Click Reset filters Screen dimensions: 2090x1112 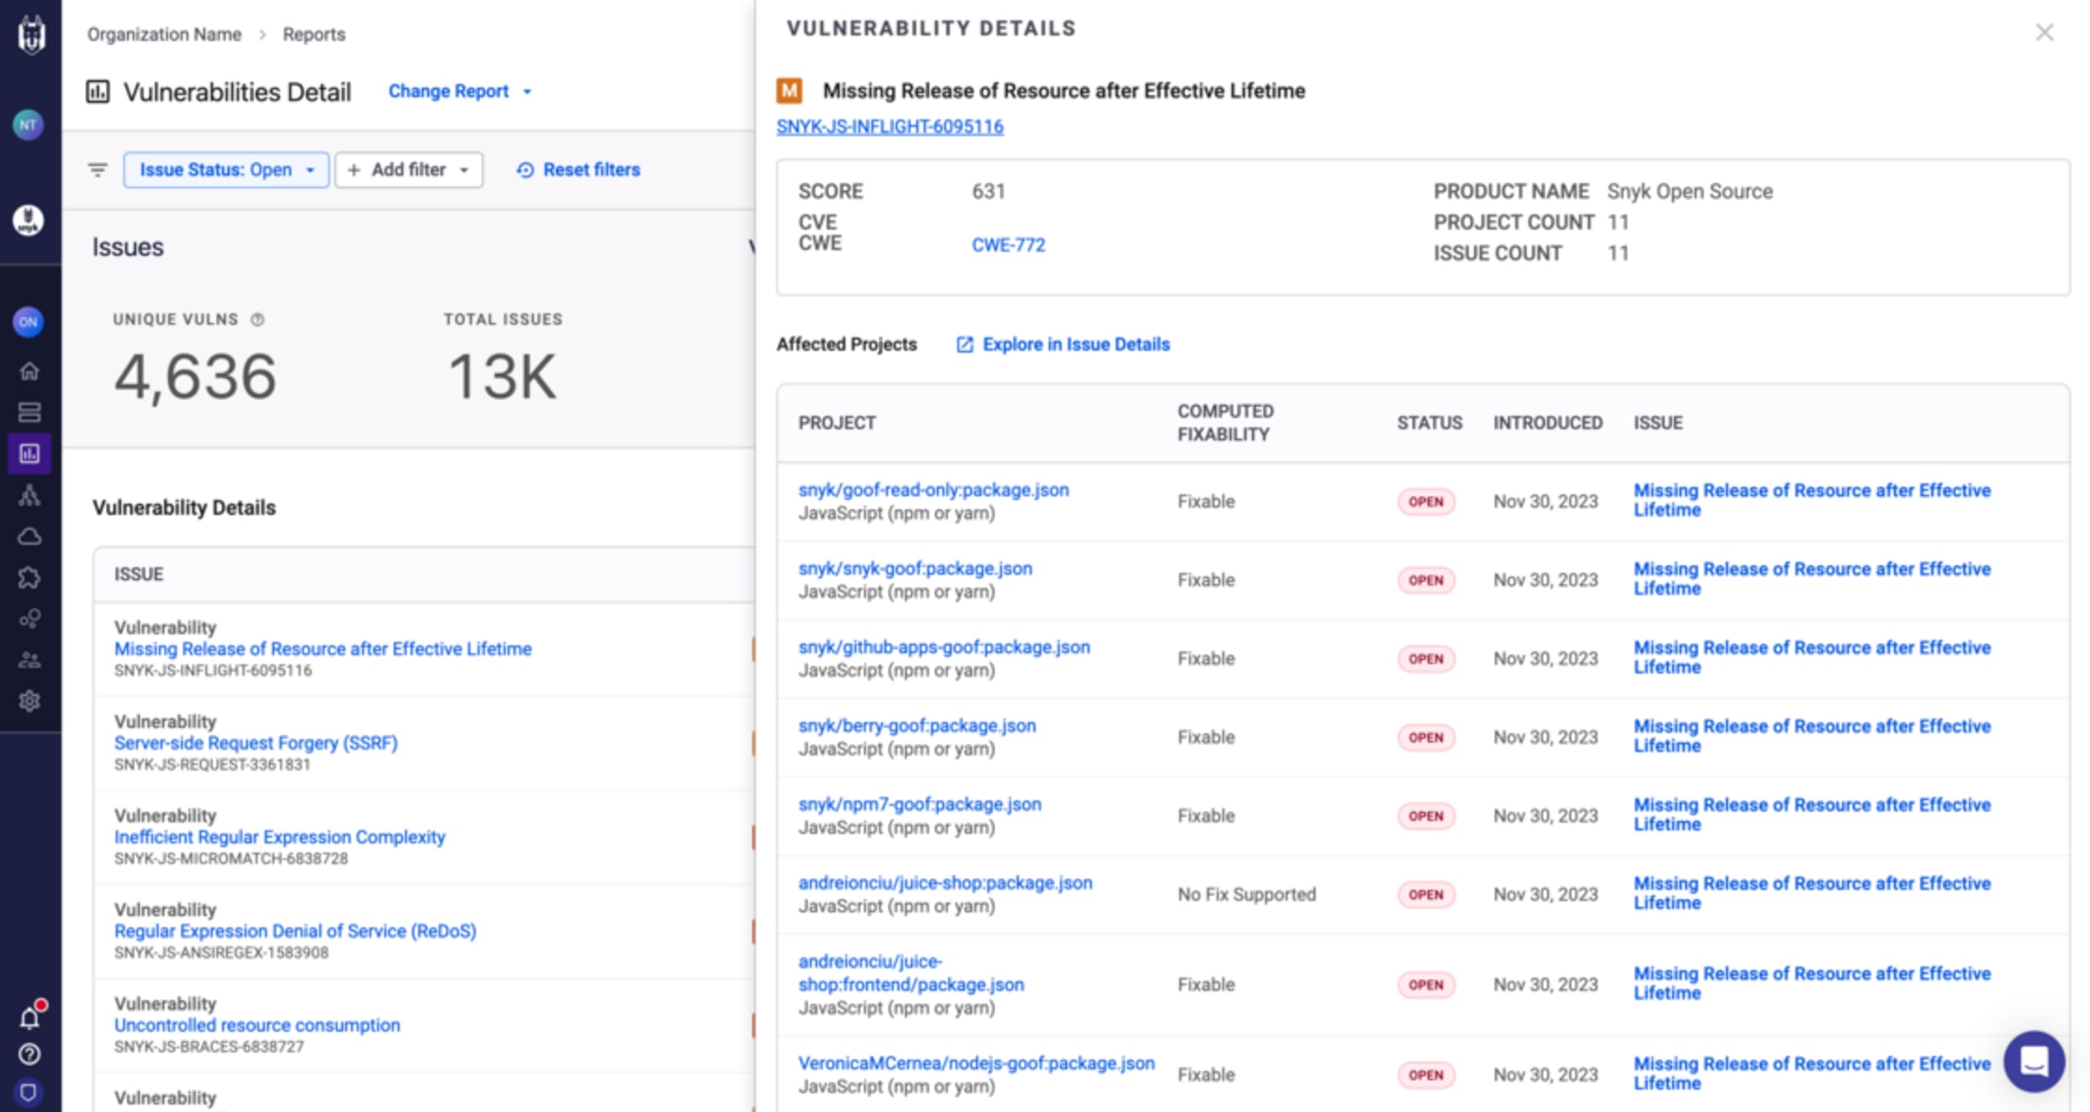[x=578, y=170]
